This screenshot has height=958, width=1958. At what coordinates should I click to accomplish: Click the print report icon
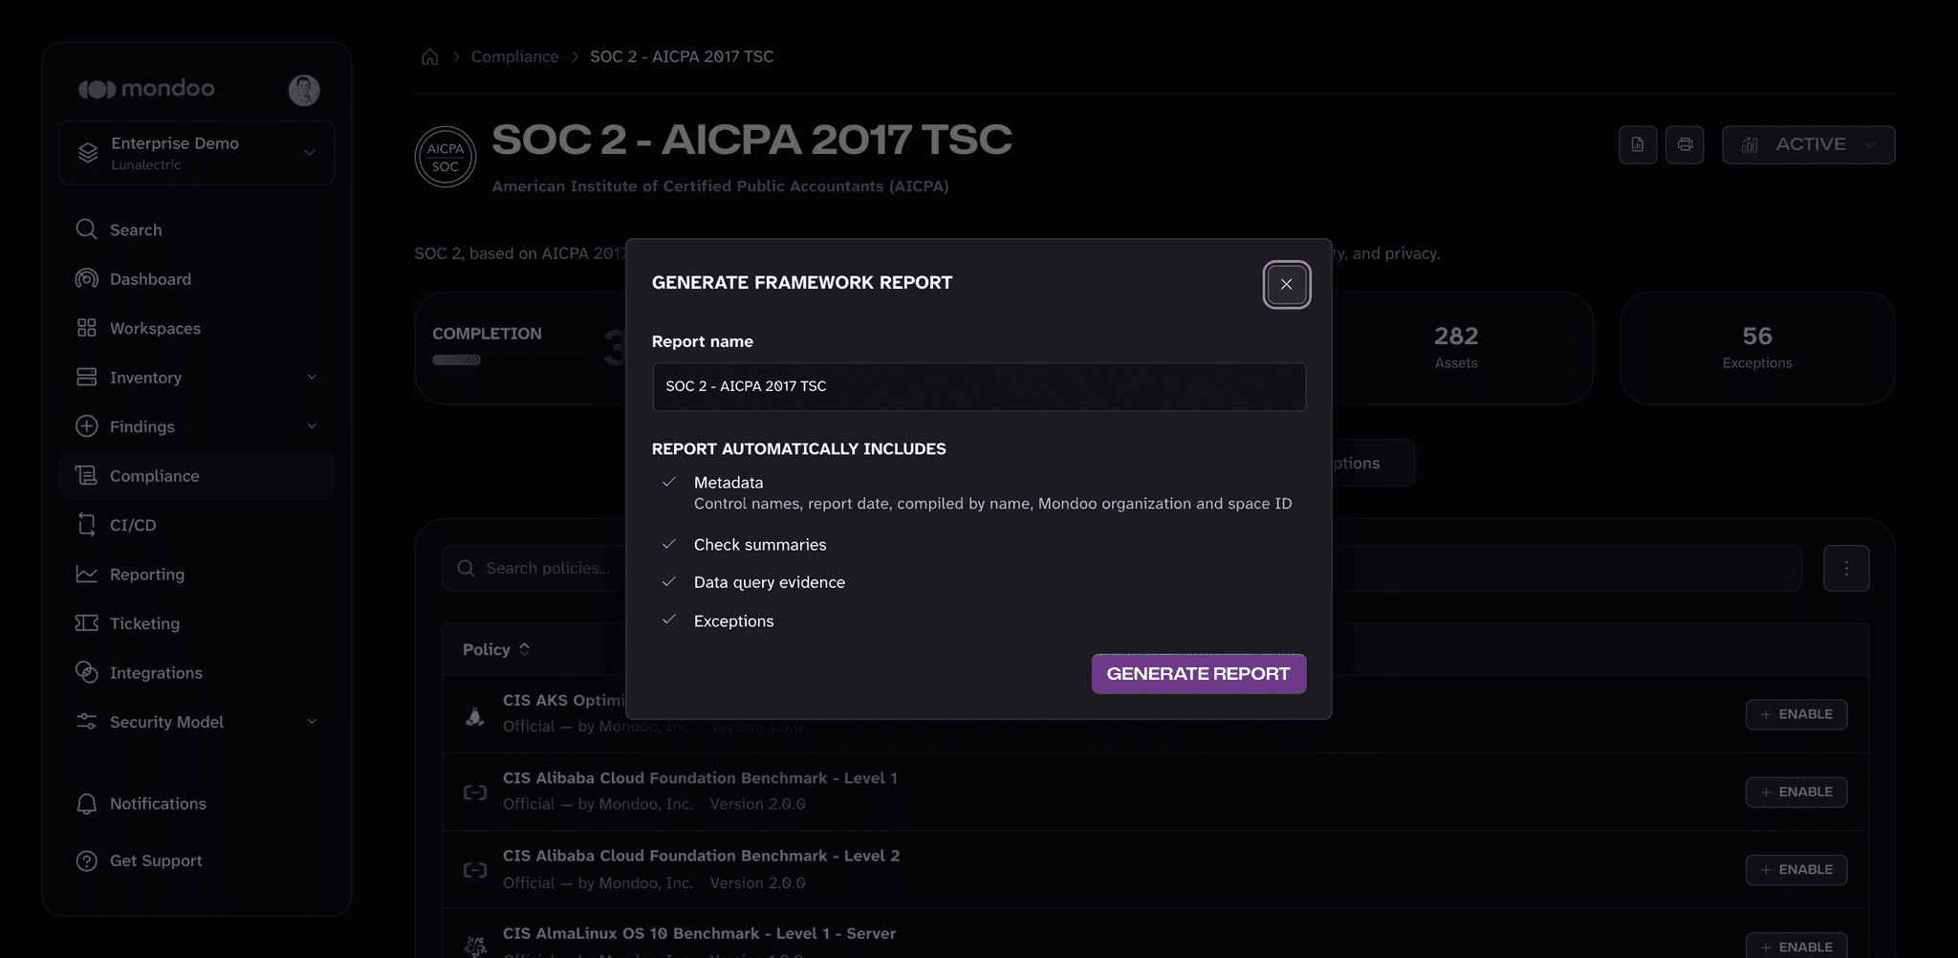(x=1684, y=144)
